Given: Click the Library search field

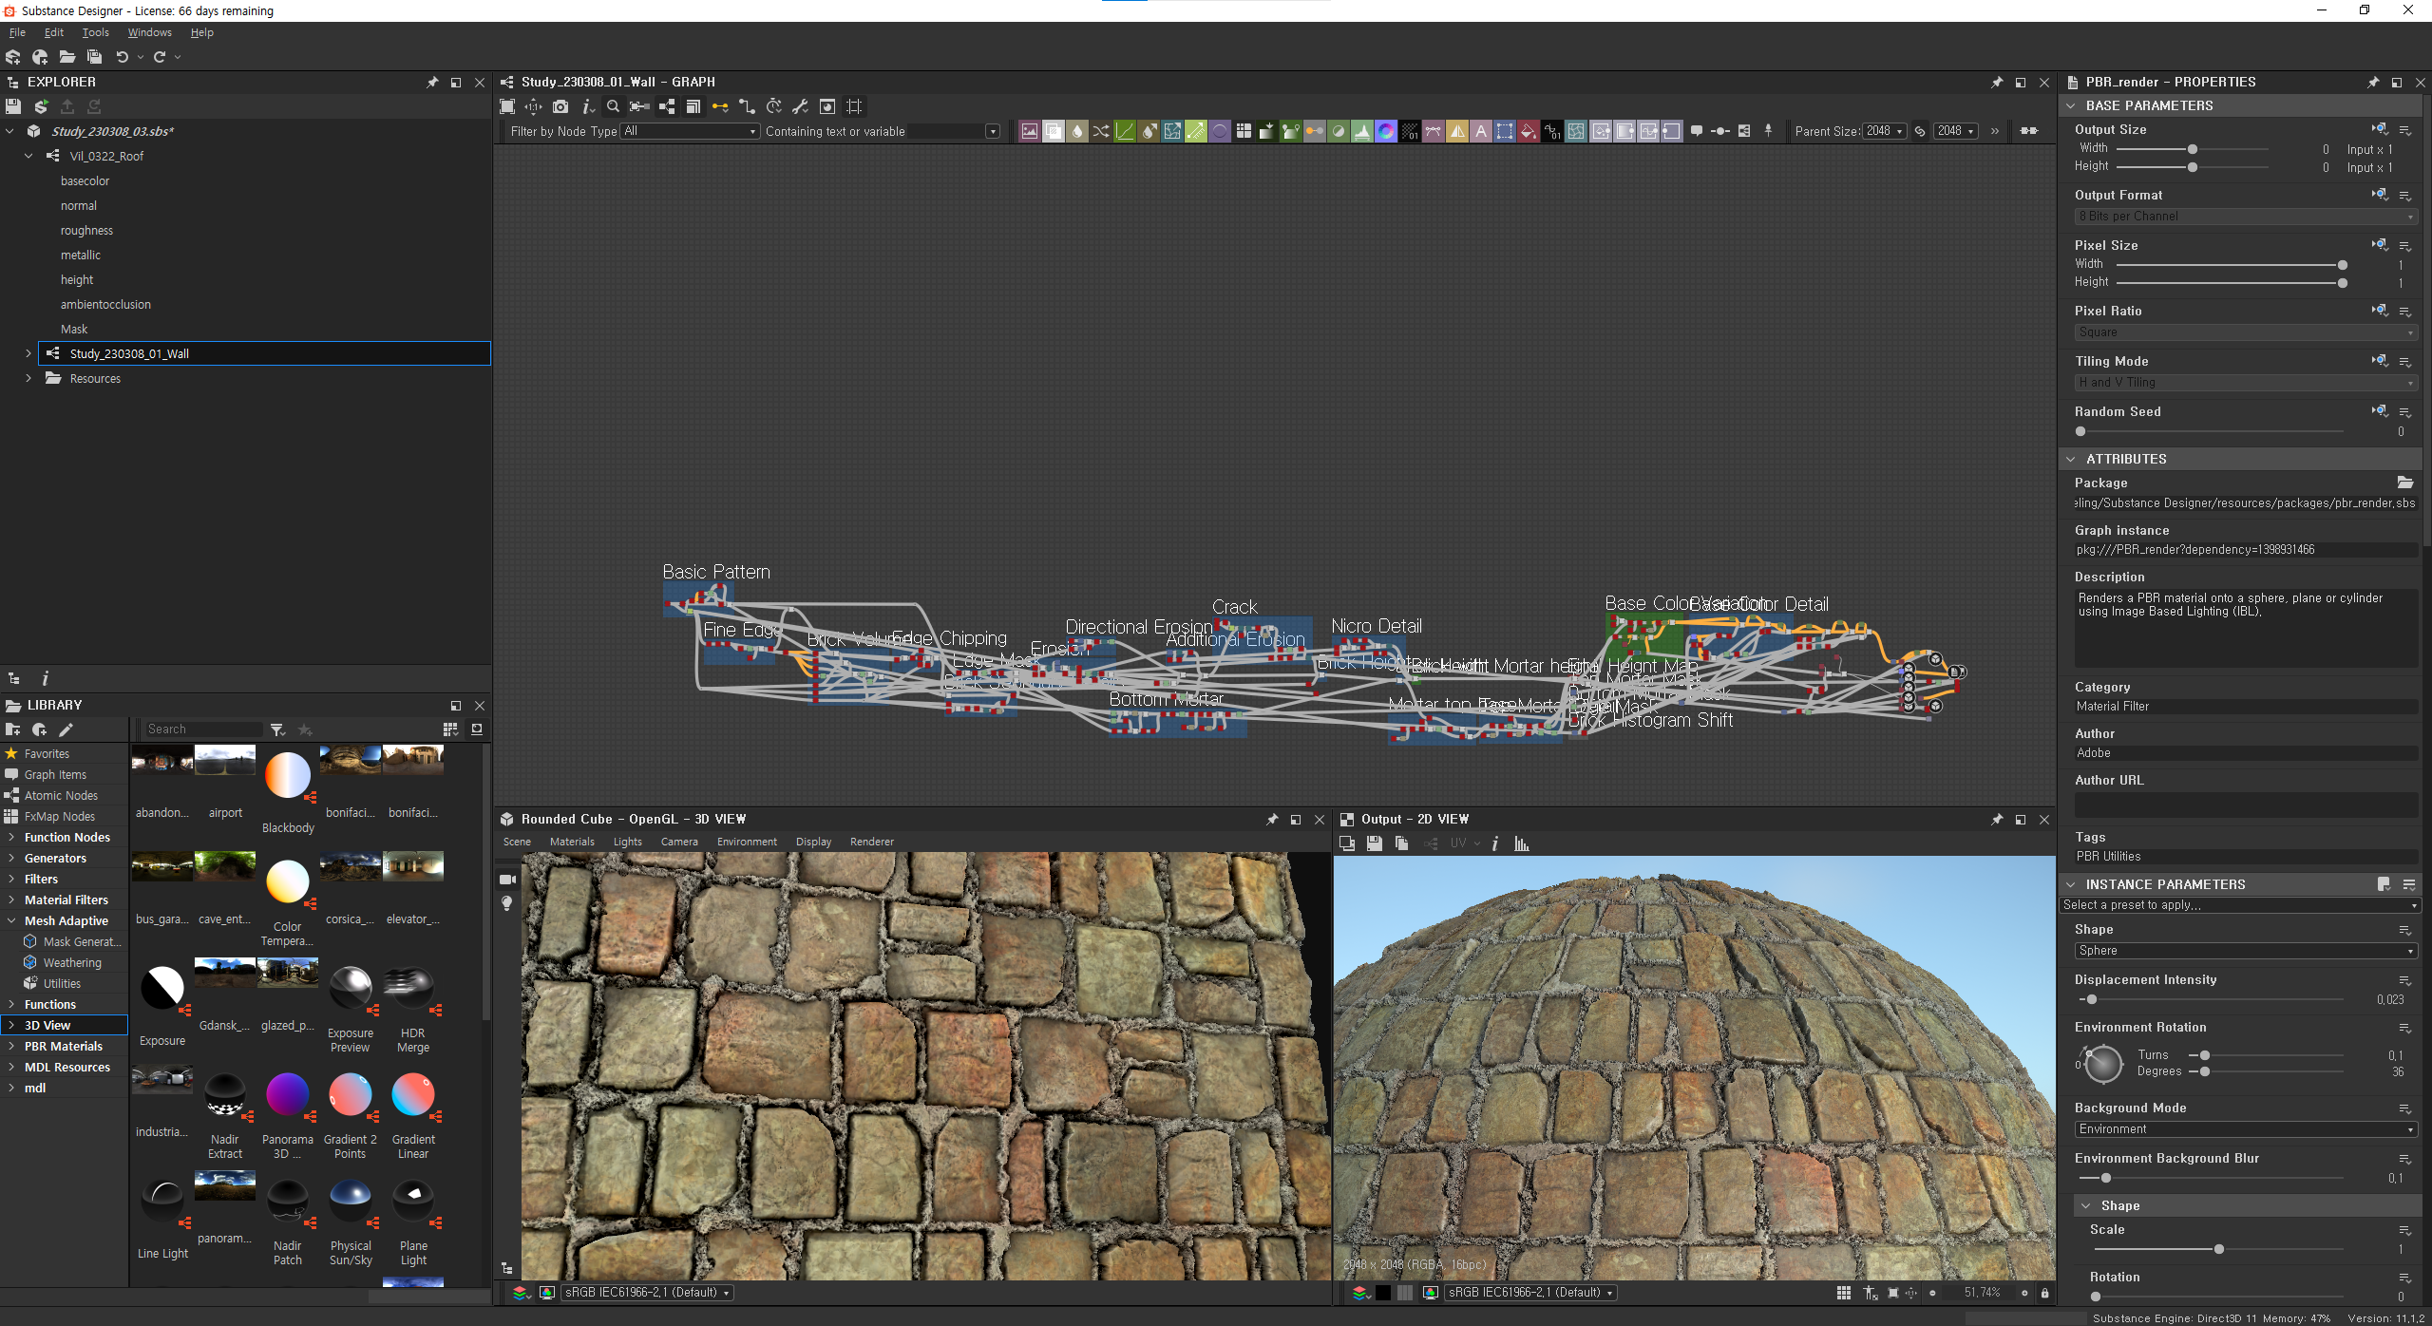Looking at the screenshot, I should coord(203,729).
